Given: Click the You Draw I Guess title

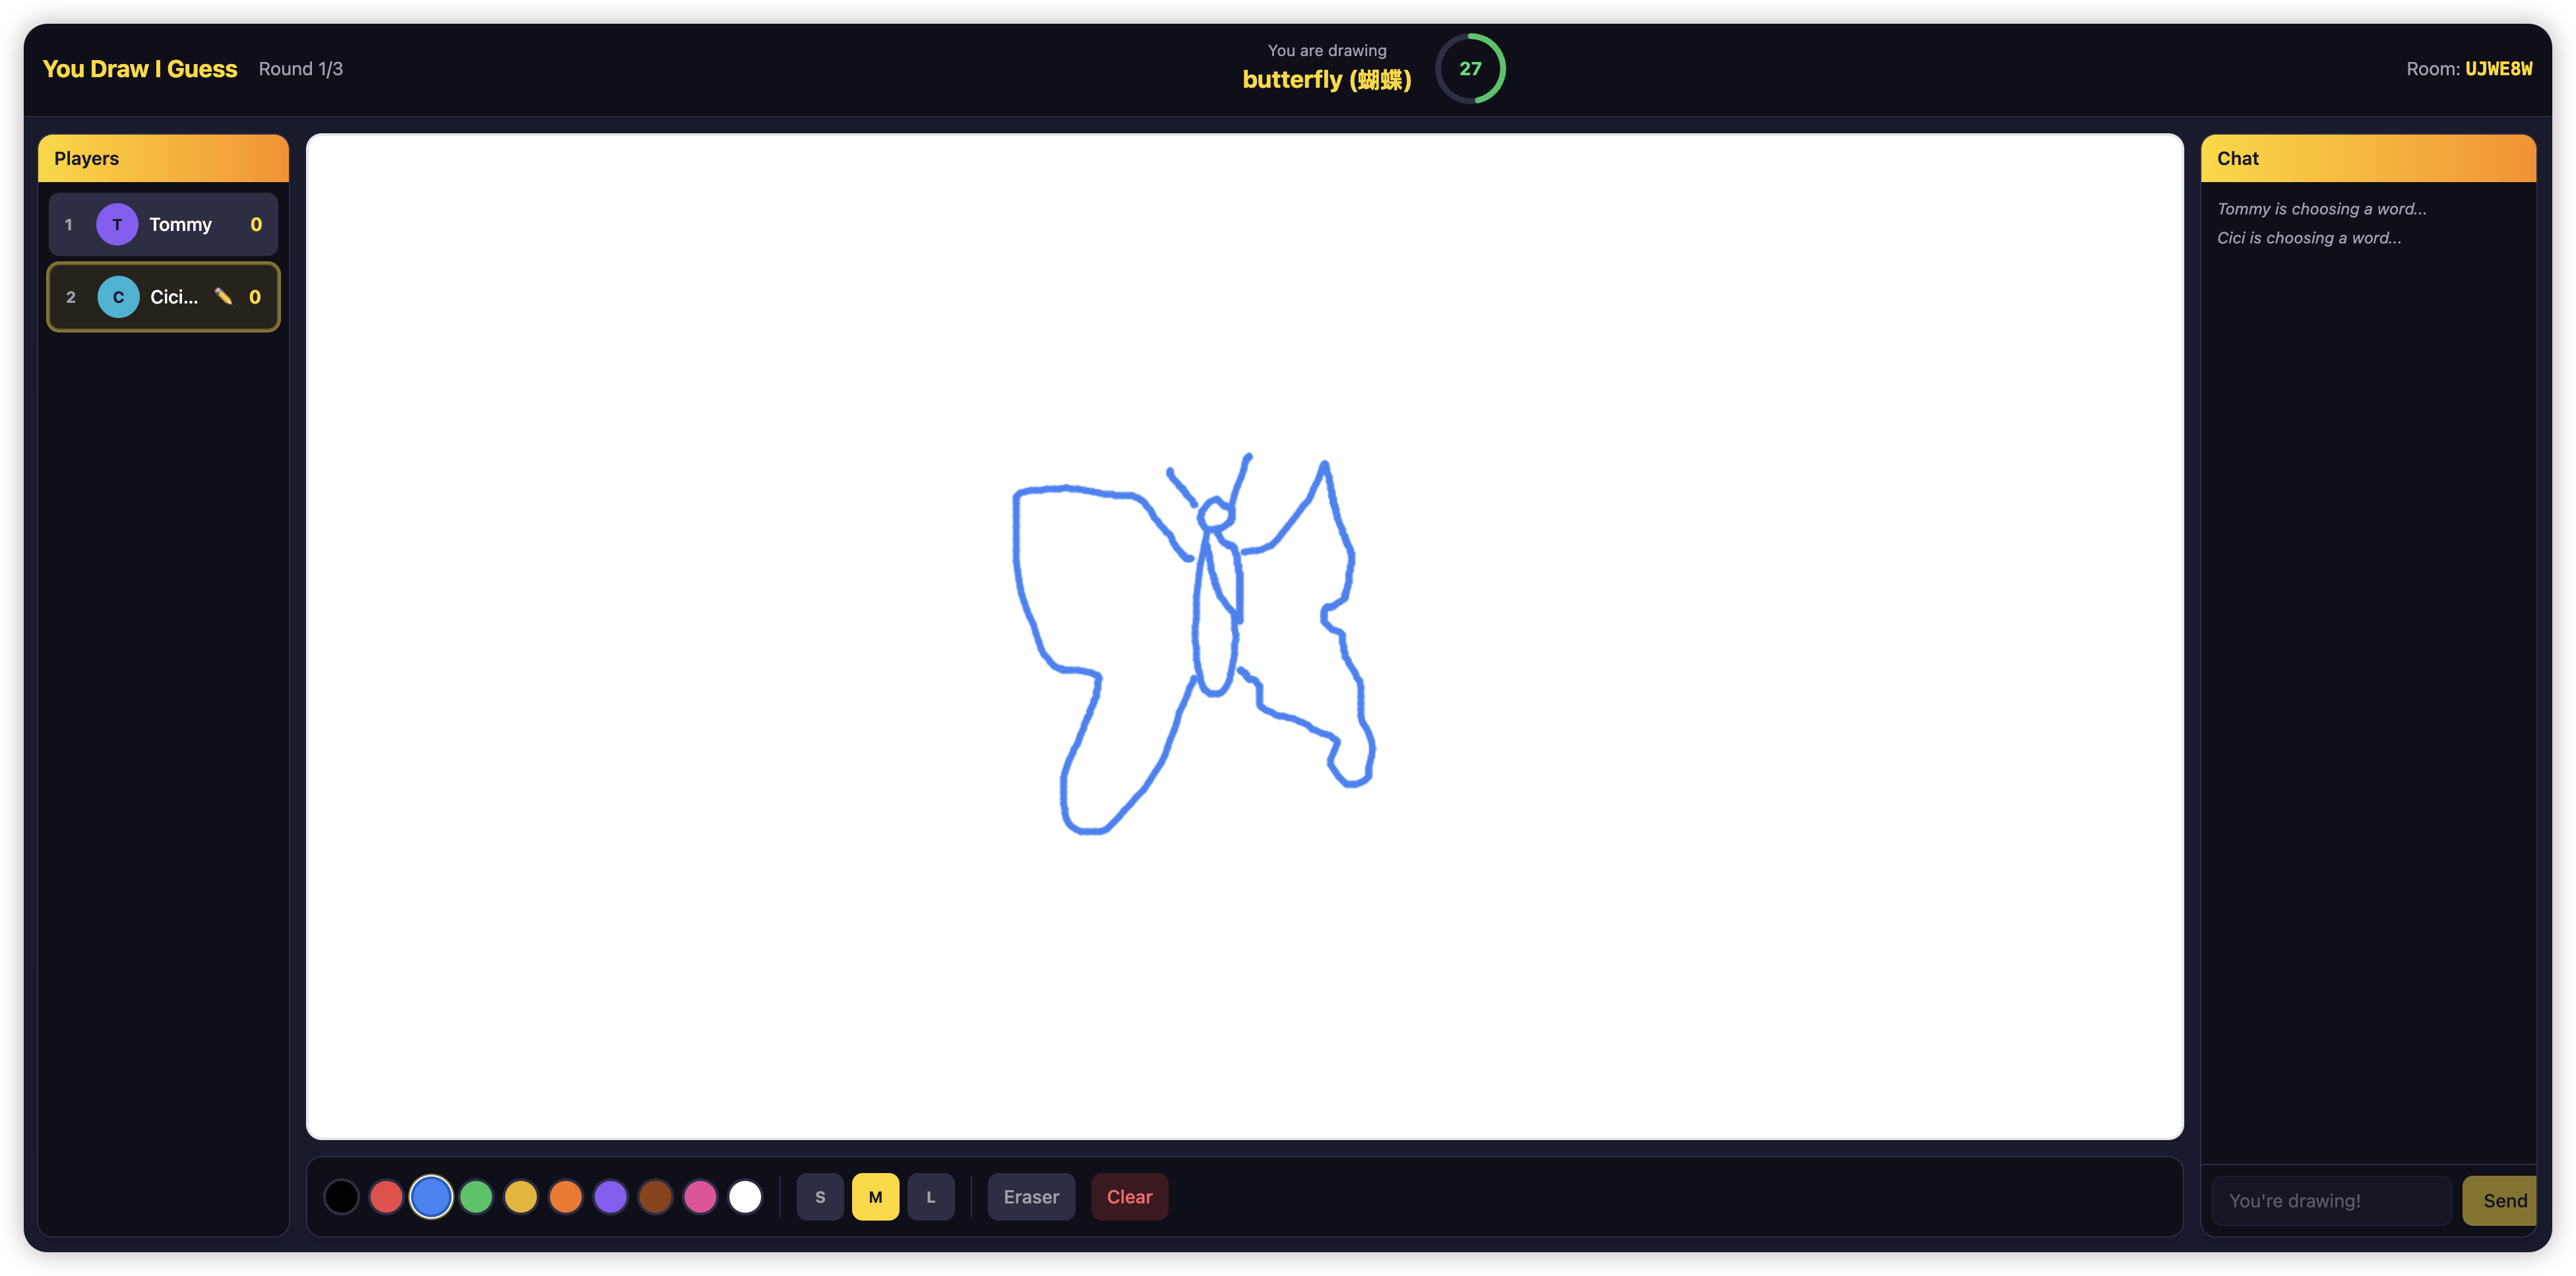Looking at the screenshot, I should (140, 68).
